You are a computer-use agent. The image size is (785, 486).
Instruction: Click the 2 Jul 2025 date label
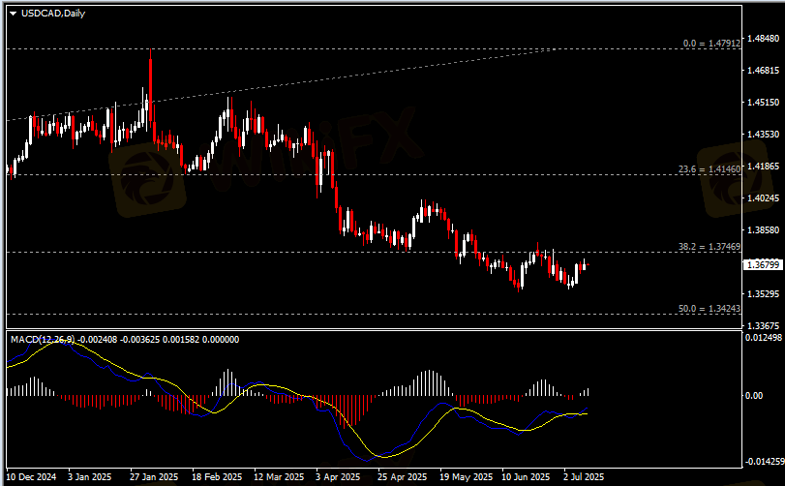point(584,477)
